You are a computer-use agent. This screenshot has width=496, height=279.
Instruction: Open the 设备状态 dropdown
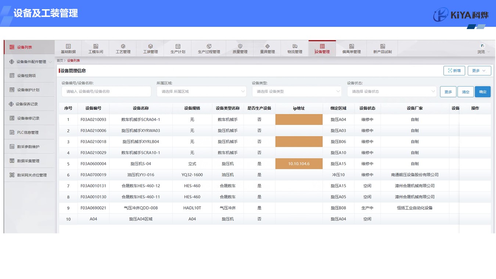click(x=392, y=92)
